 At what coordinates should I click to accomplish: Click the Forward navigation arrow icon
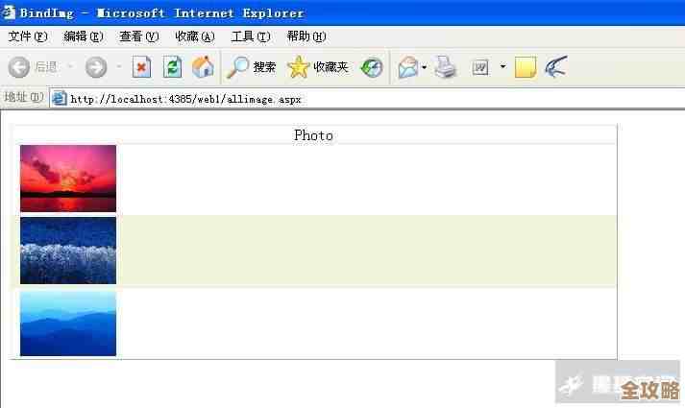click(96, 67)
